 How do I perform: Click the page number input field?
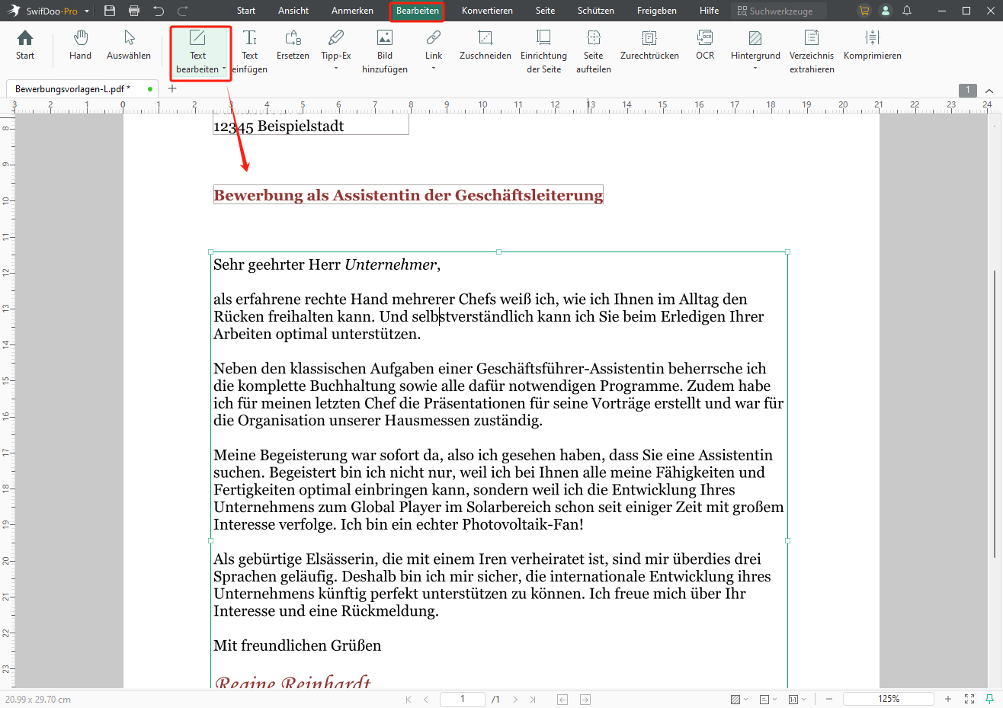[x=463, y=699]
